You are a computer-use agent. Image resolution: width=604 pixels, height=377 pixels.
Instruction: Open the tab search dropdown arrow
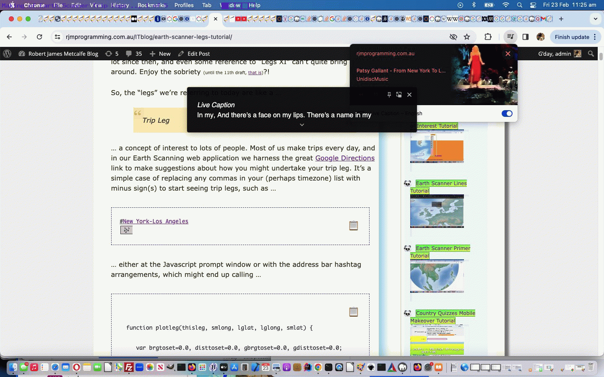coord(595,19)
